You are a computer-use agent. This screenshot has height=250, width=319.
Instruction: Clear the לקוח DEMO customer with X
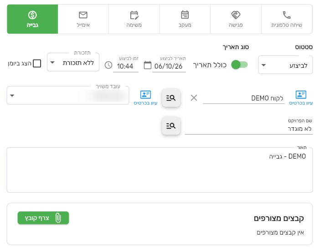click(194, 98)
